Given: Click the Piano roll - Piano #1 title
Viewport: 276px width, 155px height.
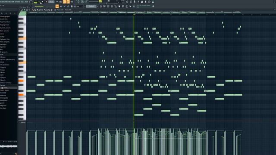Looking at the screenshot, I should click(64, 10).
